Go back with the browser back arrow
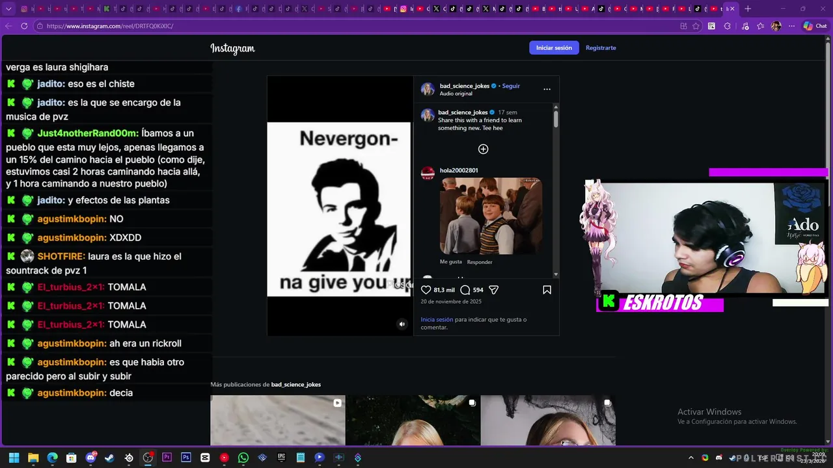The image size is (833, 468). (x=8, y=26)
